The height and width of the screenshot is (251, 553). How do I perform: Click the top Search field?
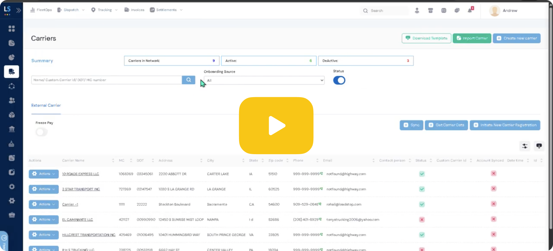pos(385,10)
